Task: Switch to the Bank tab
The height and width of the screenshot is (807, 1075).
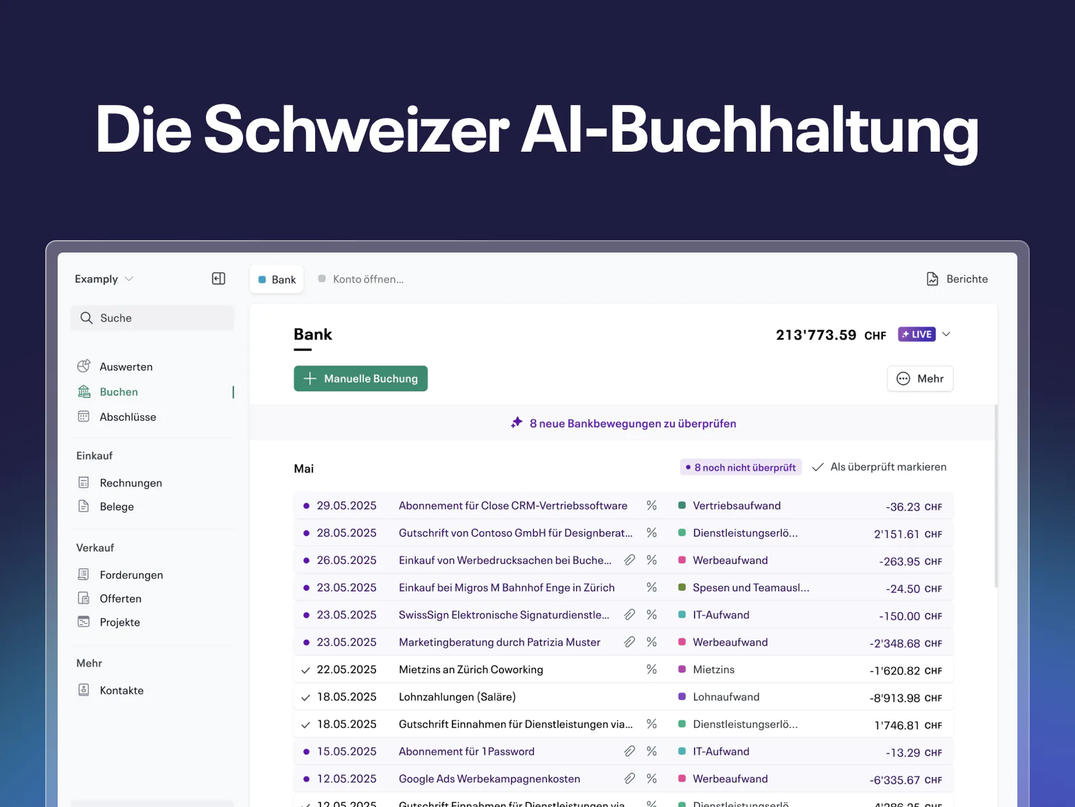Action: [x=277, y=279]
